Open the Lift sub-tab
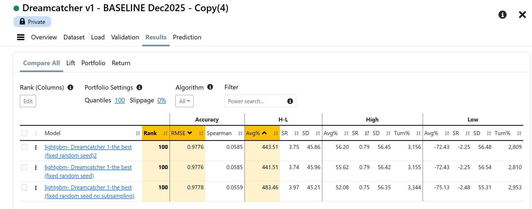 click(x=71, y=63)
